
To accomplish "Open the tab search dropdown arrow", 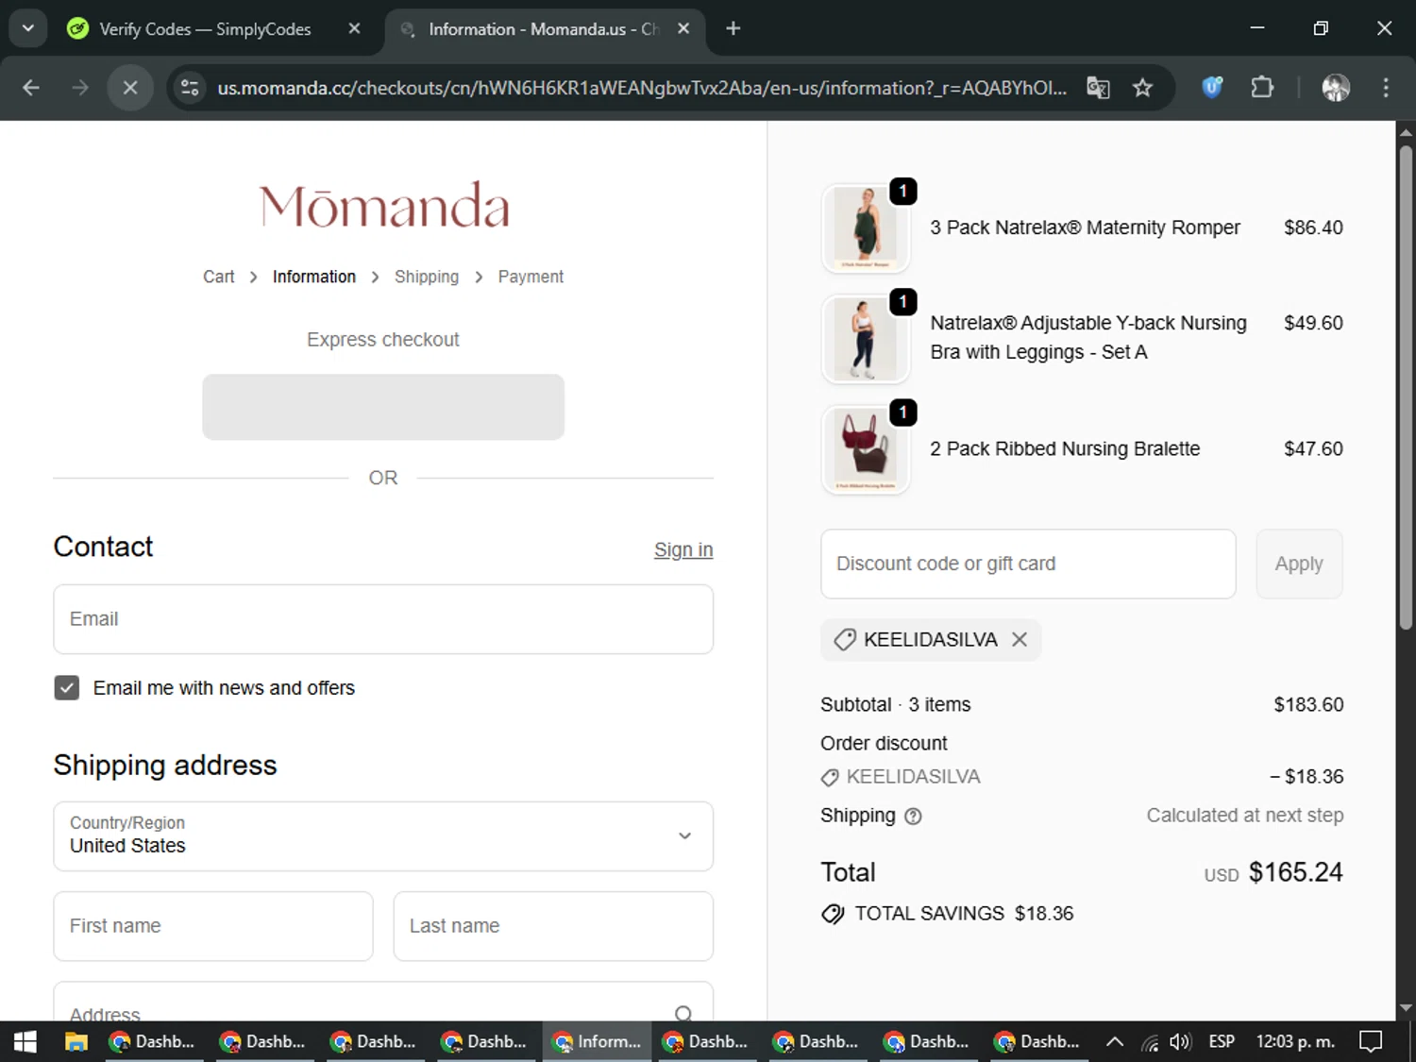I will [x=28, y=28].
